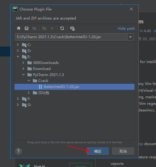Screen dimensions: 156x167
Task: Create New Folder toolbar icon
Action: pos(45,29)
